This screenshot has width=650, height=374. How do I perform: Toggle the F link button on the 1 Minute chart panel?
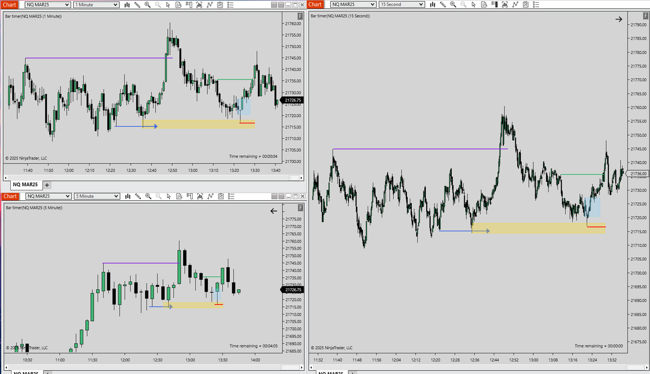coord(300,17)
